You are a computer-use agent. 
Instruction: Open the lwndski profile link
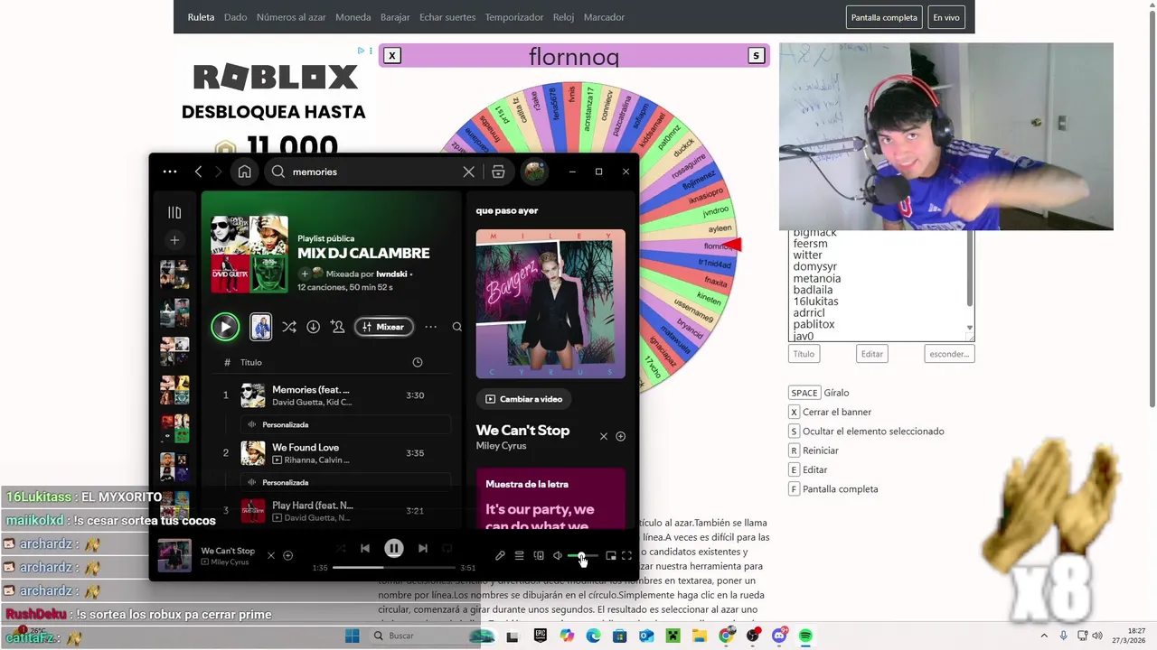click(x=391, y=274)
